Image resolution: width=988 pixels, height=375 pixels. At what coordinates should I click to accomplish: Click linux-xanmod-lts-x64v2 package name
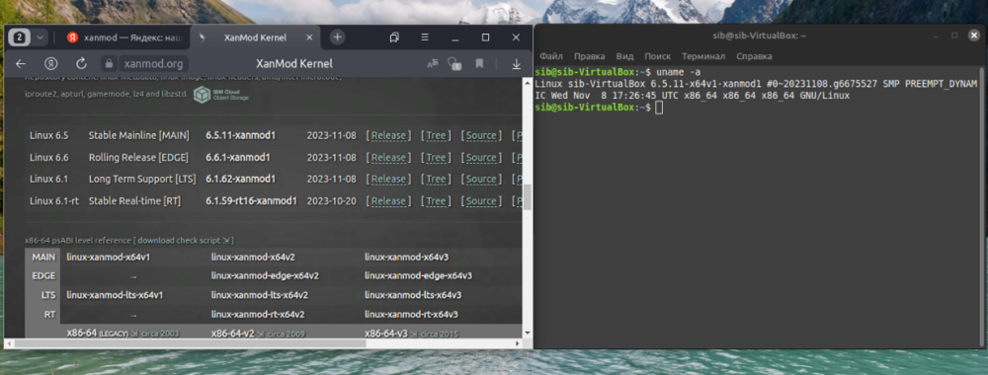(260, 294)
